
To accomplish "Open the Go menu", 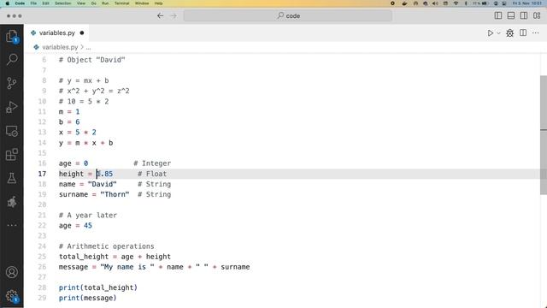I will [x=93, y=3].
